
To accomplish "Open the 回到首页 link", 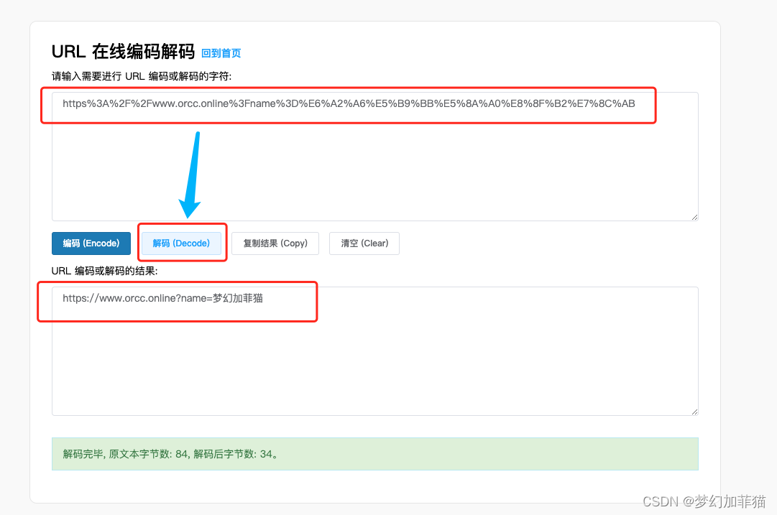I will (x=221, y=53).
